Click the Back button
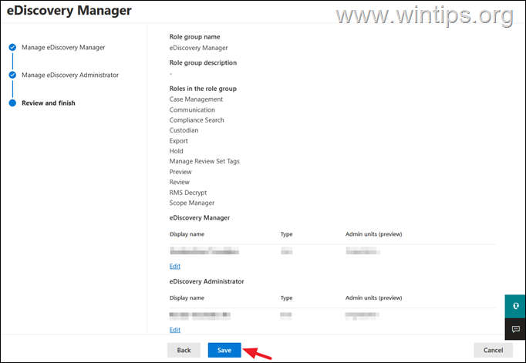526x363 pixels. pyautogui.click(x=184, y=350)
